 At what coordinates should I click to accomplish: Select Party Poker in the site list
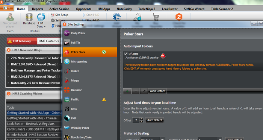click(x=90, y=33)
